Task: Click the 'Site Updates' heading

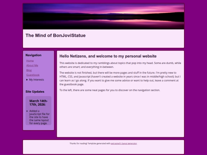Action: (x=35, y=91)
